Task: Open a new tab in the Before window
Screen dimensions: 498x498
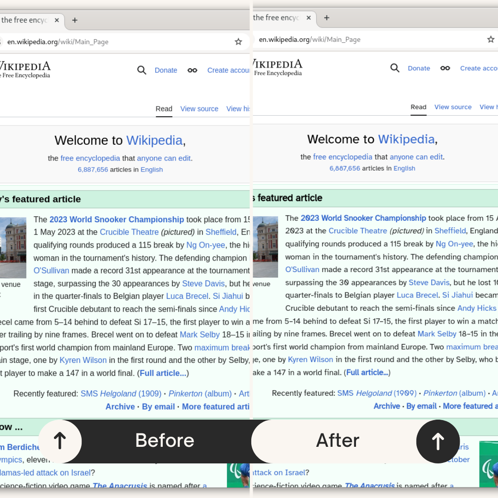Action: (75, 20)
